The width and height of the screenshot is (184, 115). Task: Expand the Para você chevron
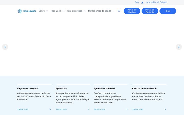(63, 11)
